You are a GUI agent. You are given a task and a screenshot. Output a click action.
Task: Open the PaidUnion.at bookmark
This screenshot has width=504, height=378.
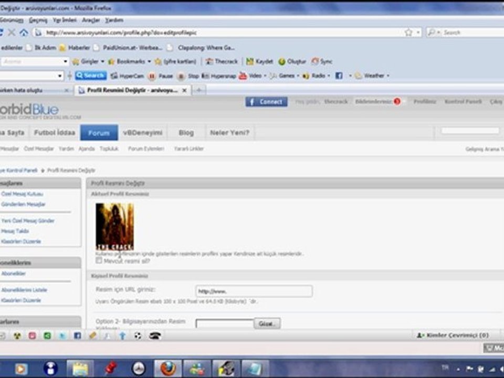click(128, 48)
